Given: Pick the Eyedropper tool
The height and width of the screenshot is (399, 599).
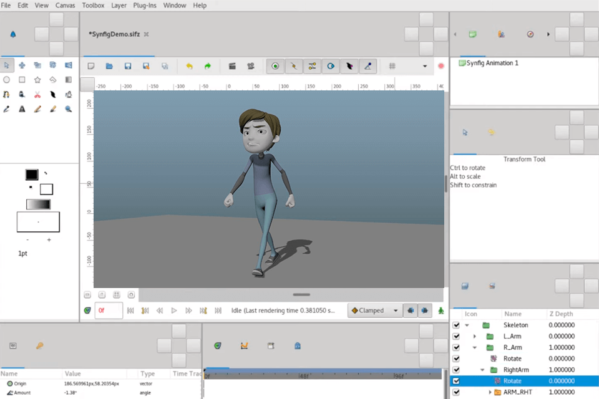Looking at the screenshot, I should pos(7,108).
